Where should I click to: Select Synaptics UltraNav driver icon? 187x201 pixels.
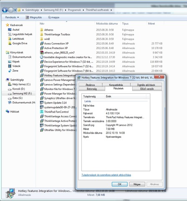pos(42,98)
